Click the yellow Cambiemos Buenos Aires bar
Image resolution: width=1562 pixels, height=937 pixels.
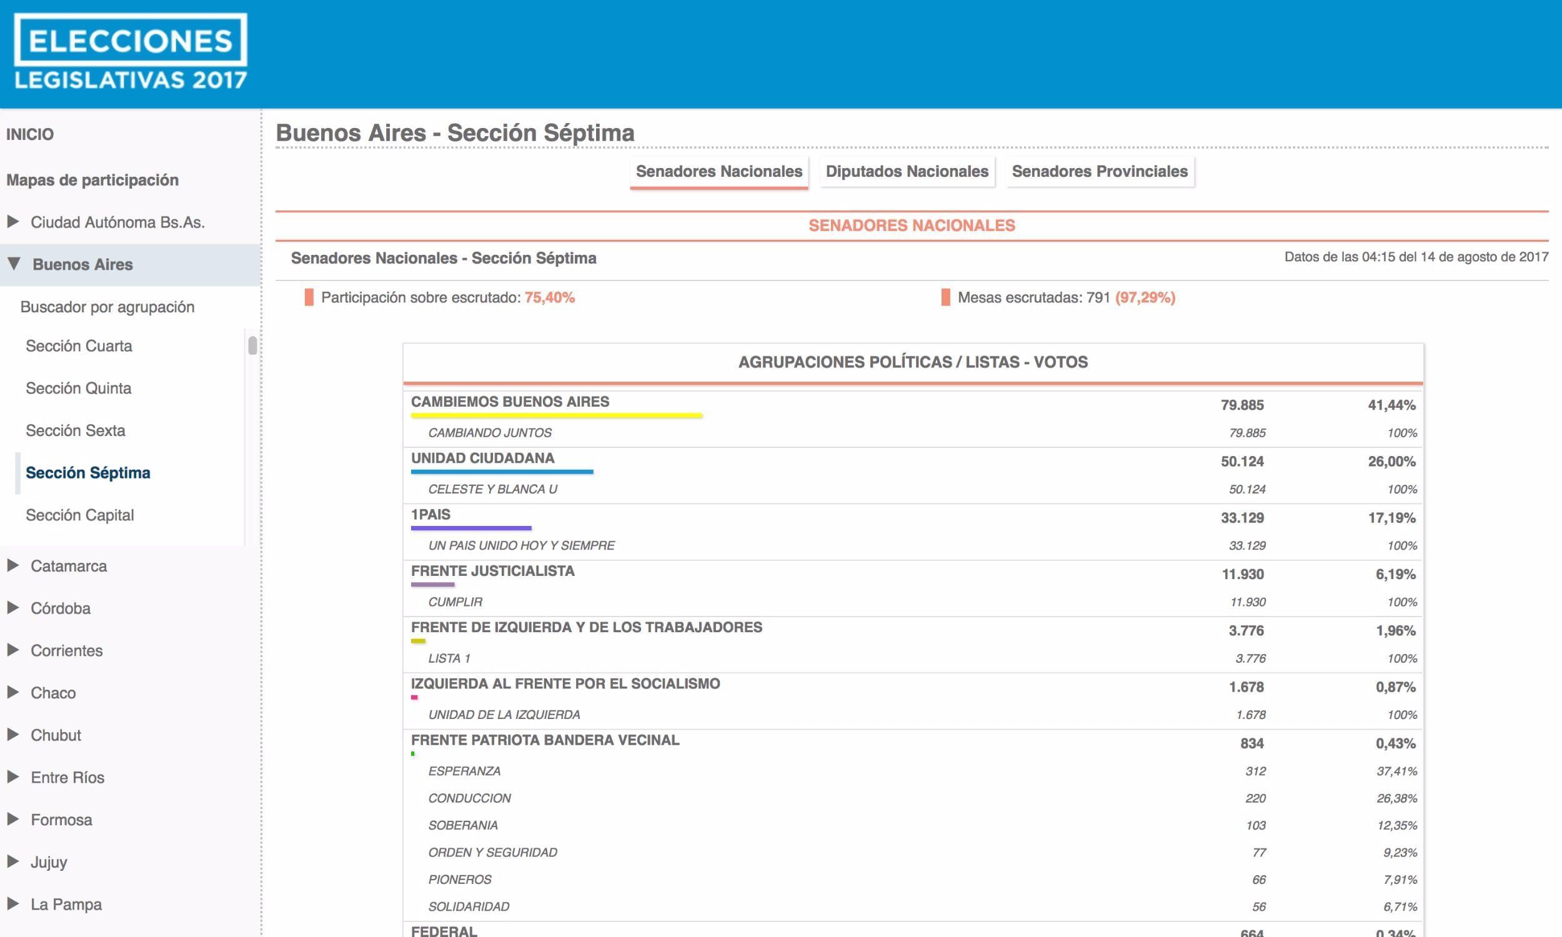555,416
